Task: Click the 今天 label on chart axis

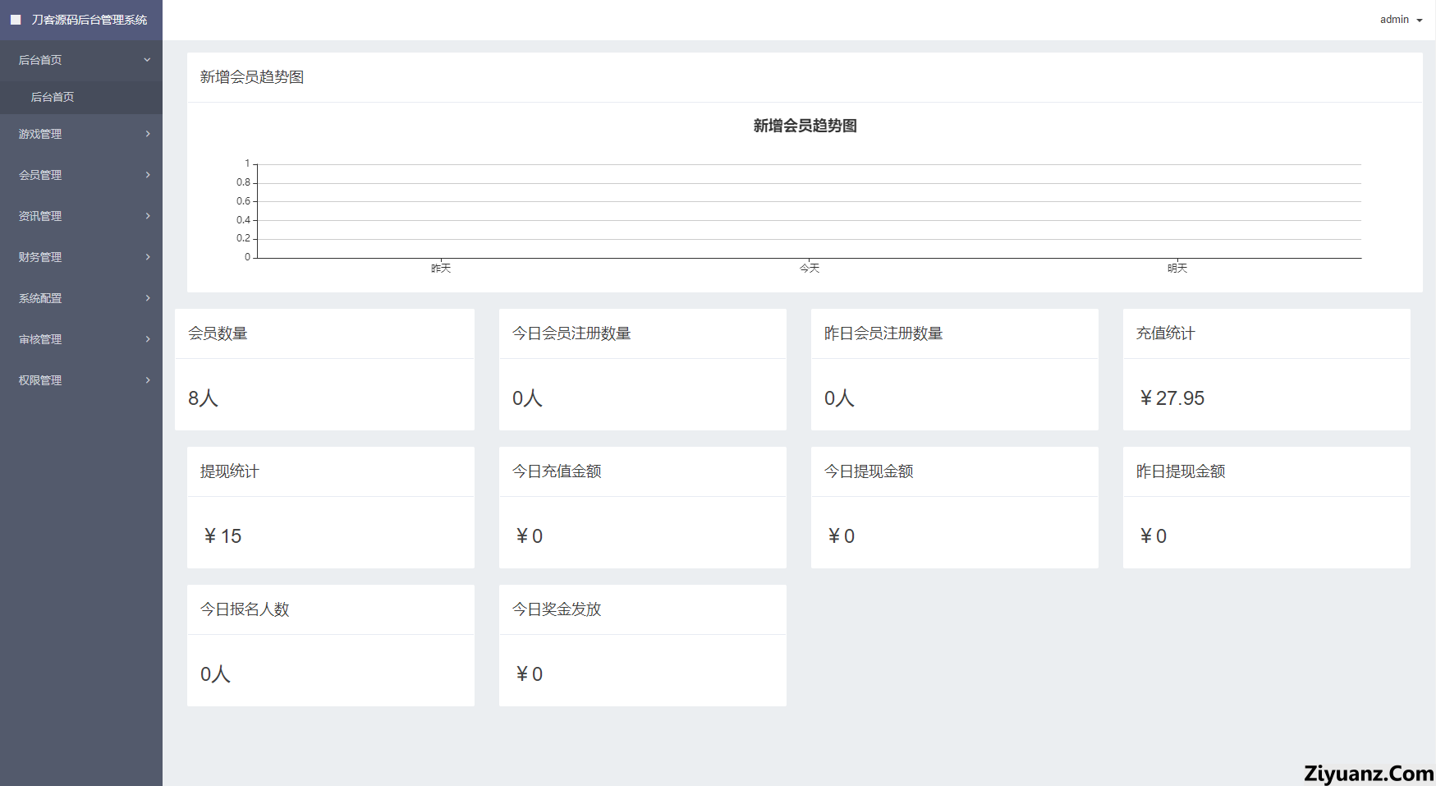Action: click(x=809, y=269)
